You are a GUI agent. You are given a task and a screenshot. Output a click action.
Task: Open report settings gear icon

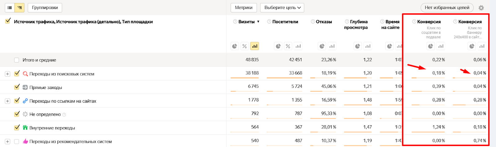481,8
